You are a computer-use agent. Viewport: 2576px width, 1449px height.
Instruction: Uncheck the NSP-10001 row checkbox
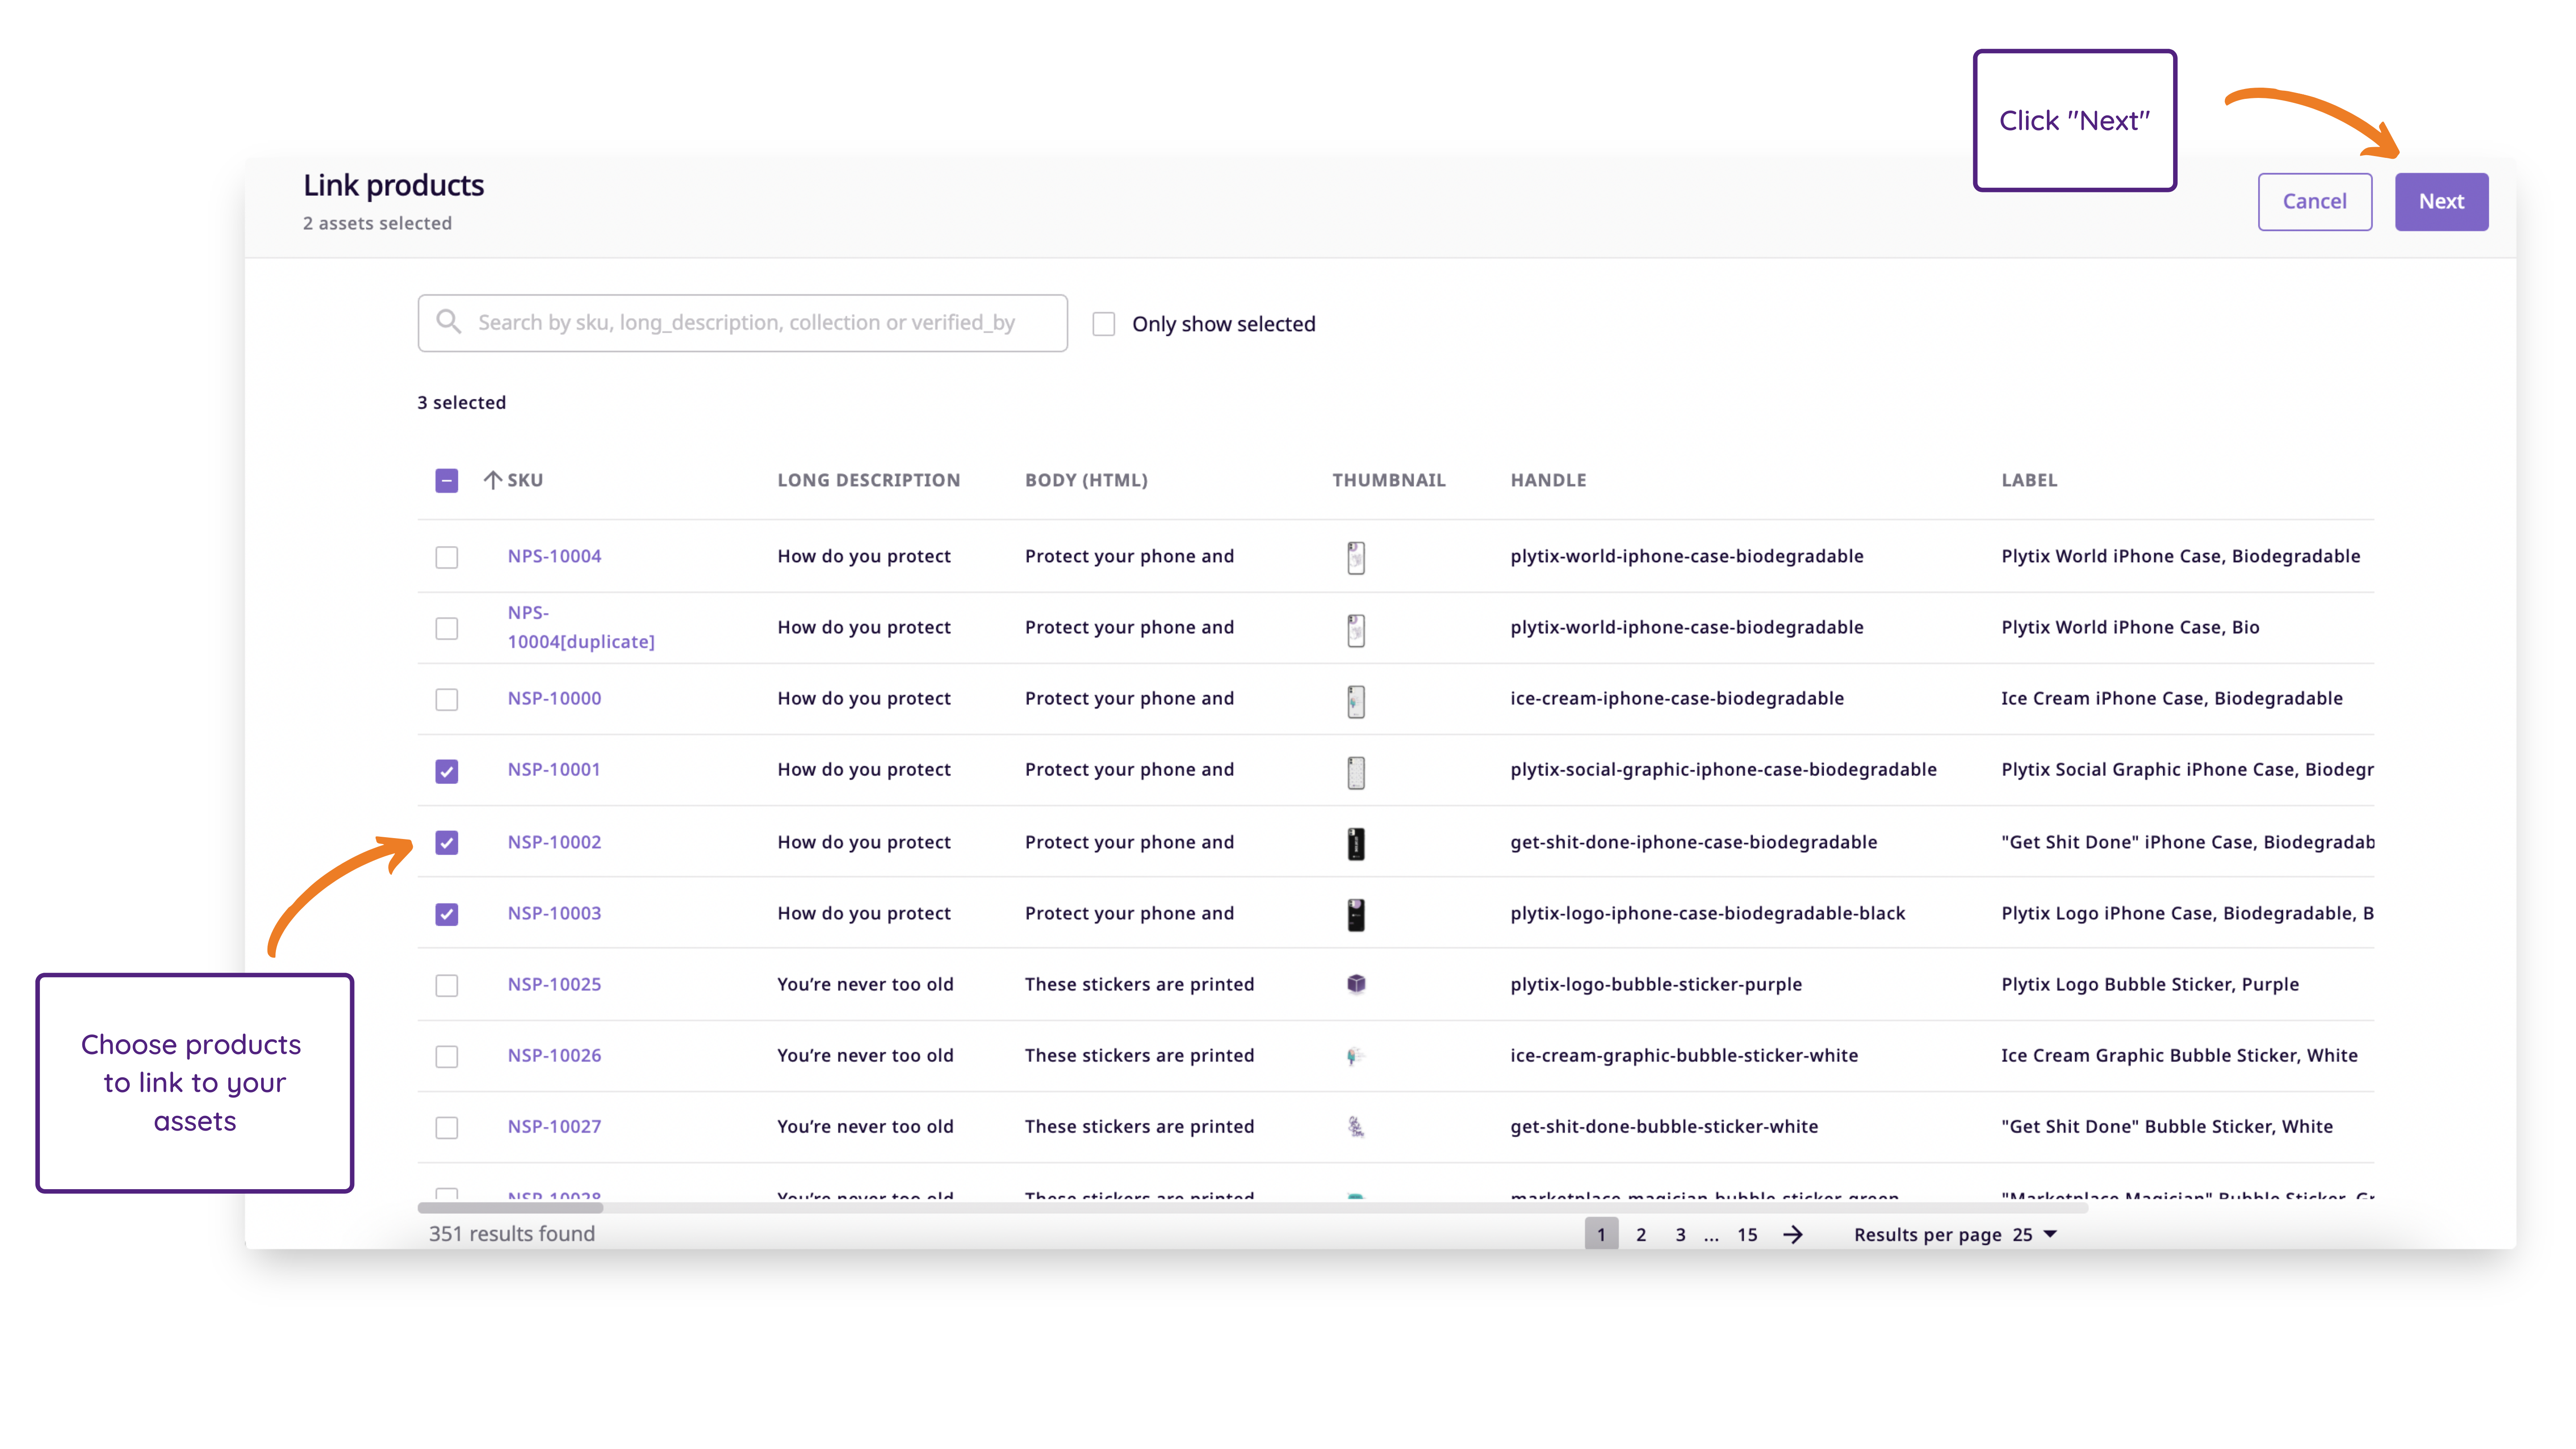[x=447, y=771]
